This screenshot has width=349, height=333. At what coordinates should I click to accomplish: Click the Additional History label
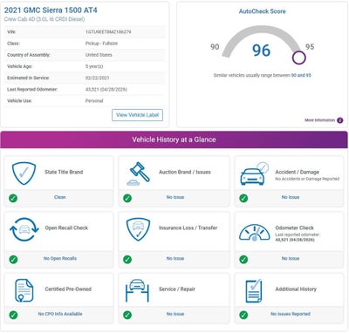[296, 289]
